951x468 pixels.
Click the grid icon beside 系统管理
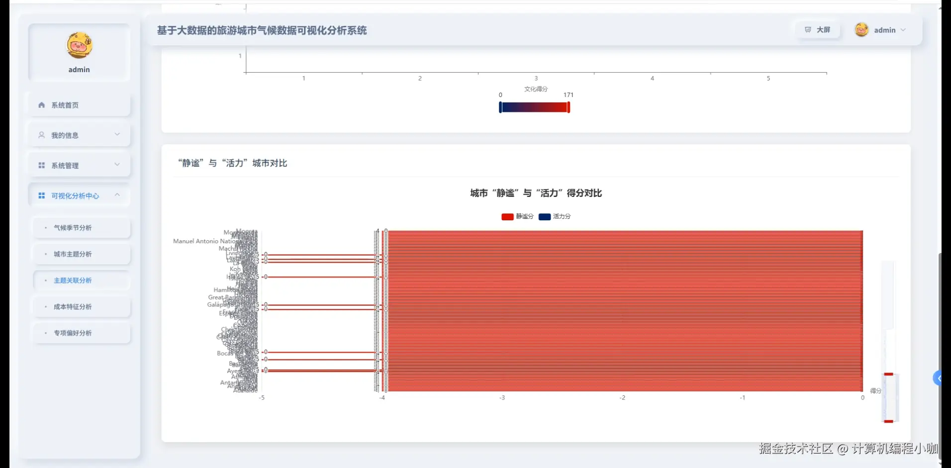(x=41, y=165)
